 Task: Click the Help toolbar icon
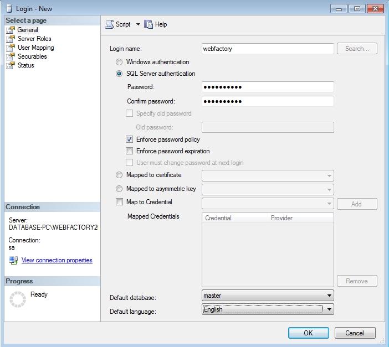click(149, 24)
